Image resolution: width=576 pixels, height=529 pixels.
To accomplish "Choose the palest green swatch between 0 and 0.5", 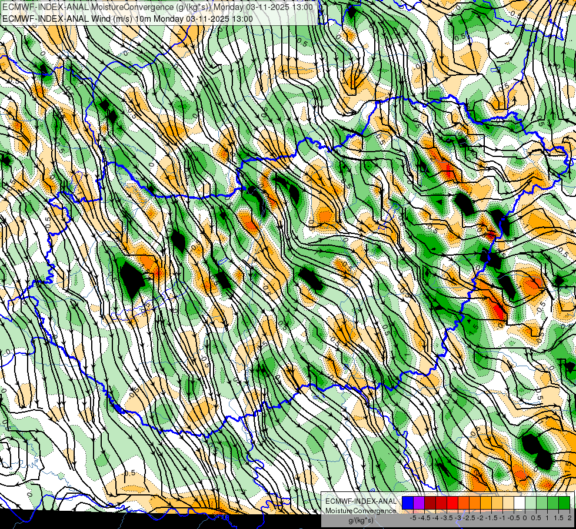I will click(531, 503).
